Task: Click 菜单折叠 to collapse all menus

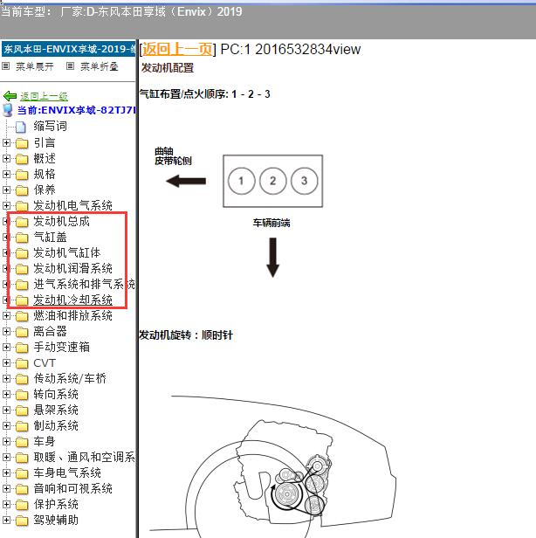Action: point(100,66)
